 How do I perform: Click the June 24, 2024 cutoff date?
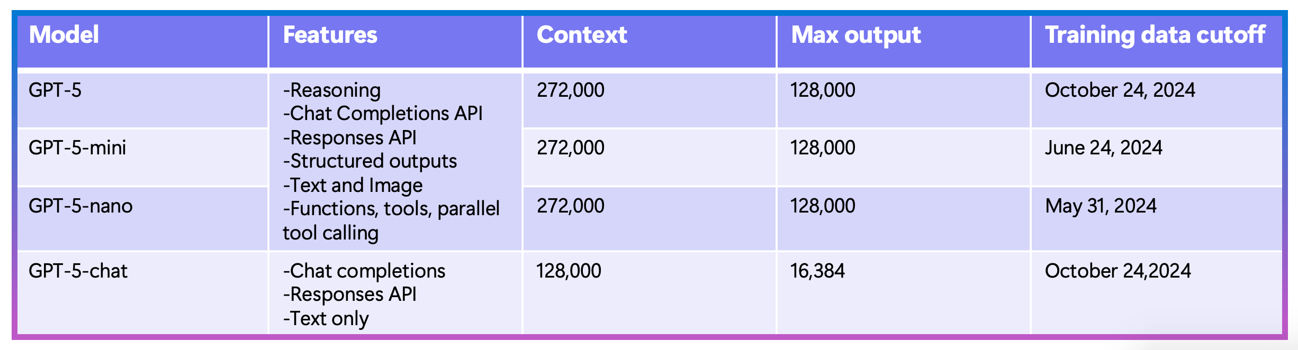[x=1104, y=148]
